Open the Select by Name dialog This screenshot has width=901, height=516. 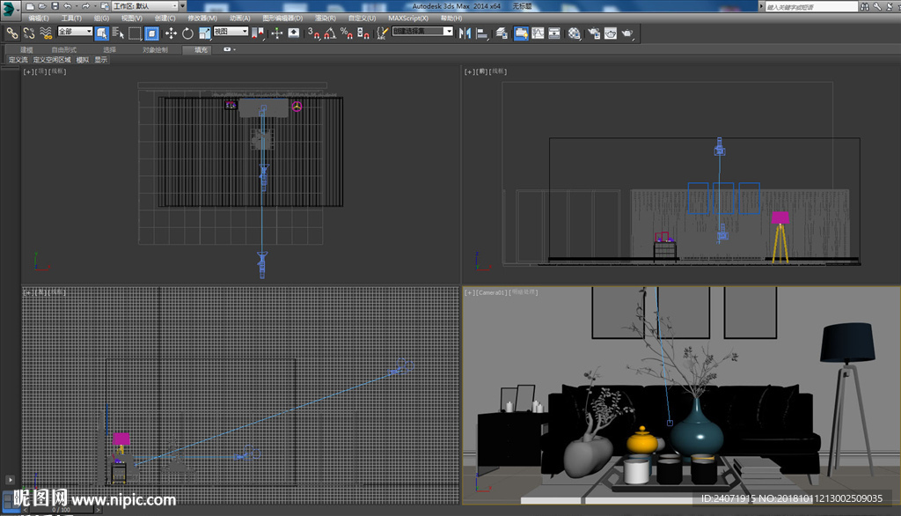pyautogui.click(x=118, y=33)
